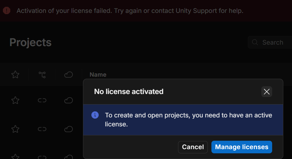Sort projects by the Name column header

(98, 75)
